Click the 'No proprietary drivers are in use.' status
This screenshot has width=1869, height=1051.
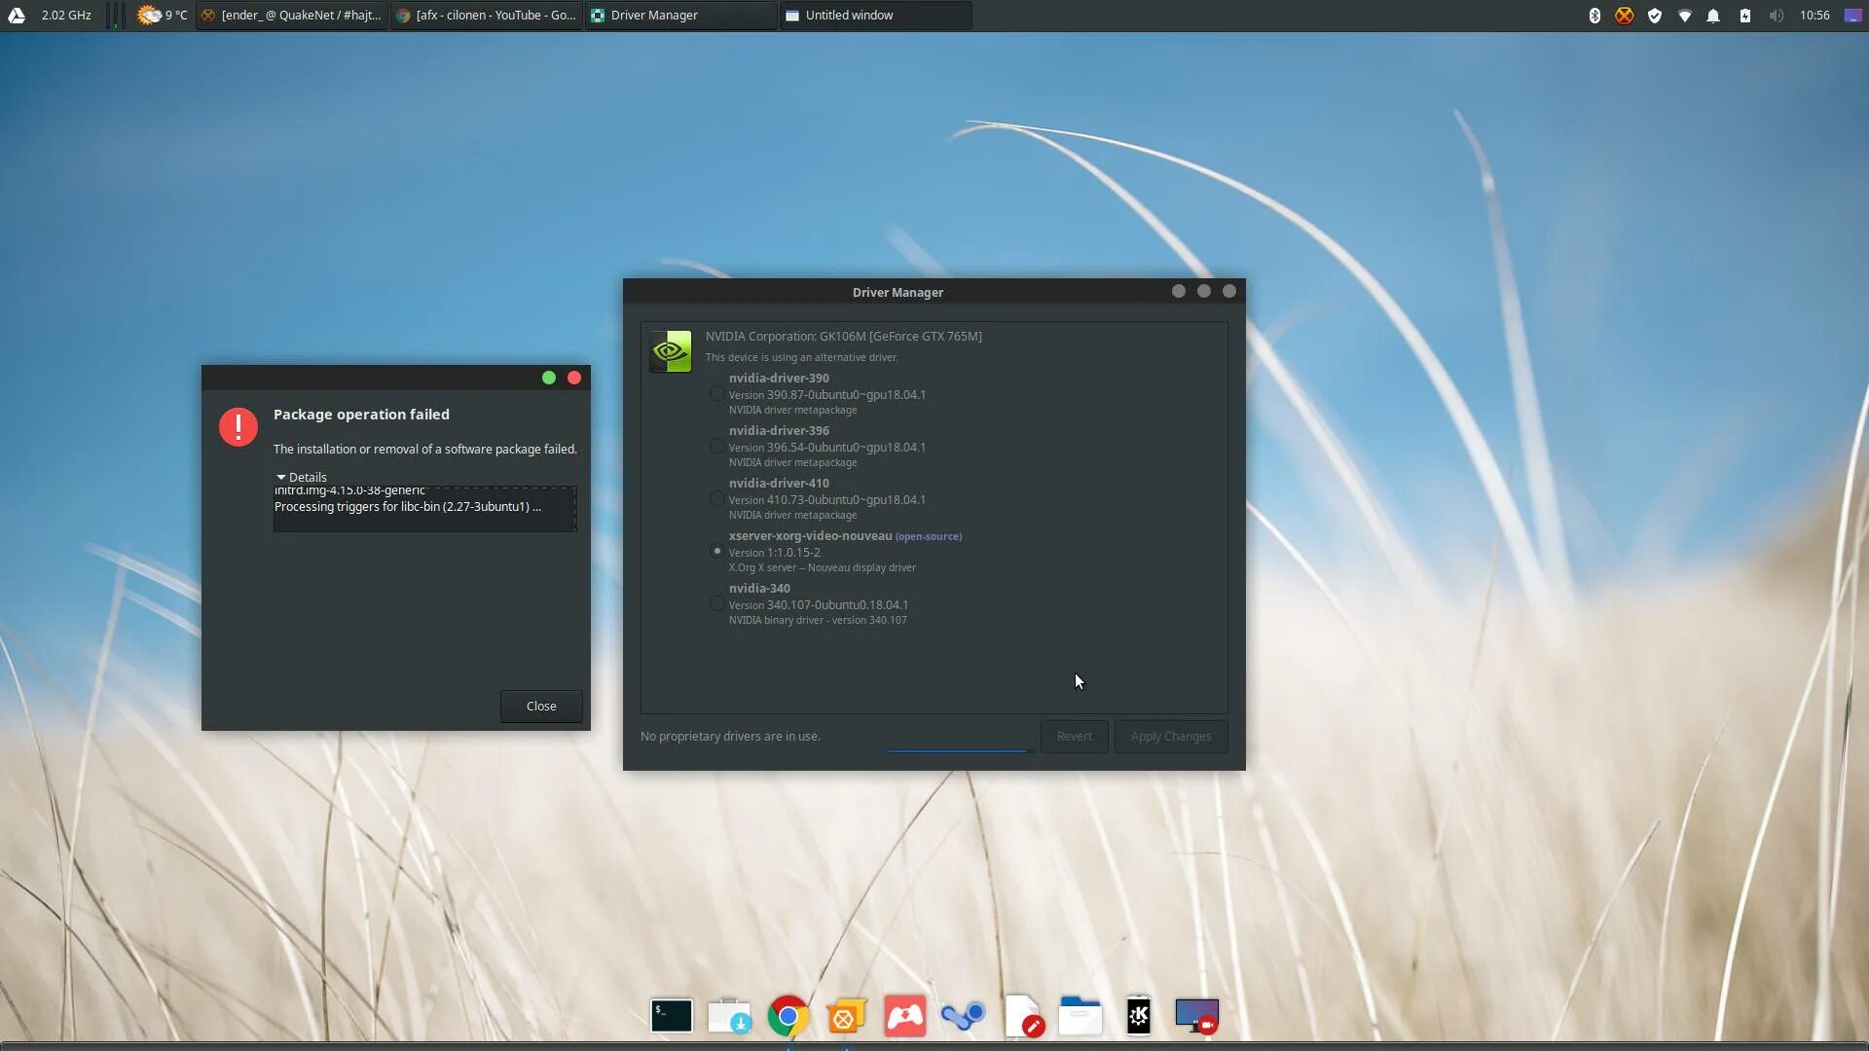point(730,737)
